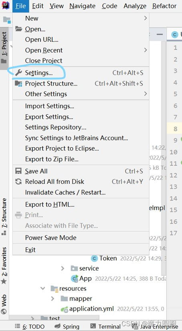Click the Project Structure icon
This screenshot has height=331, width=182.
tap(18, 83)
